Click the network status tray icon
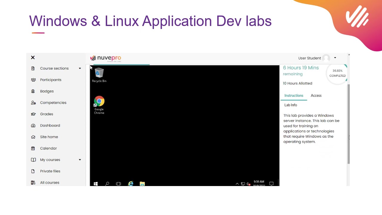Screen dimensions: 382x215 [243, 184]
